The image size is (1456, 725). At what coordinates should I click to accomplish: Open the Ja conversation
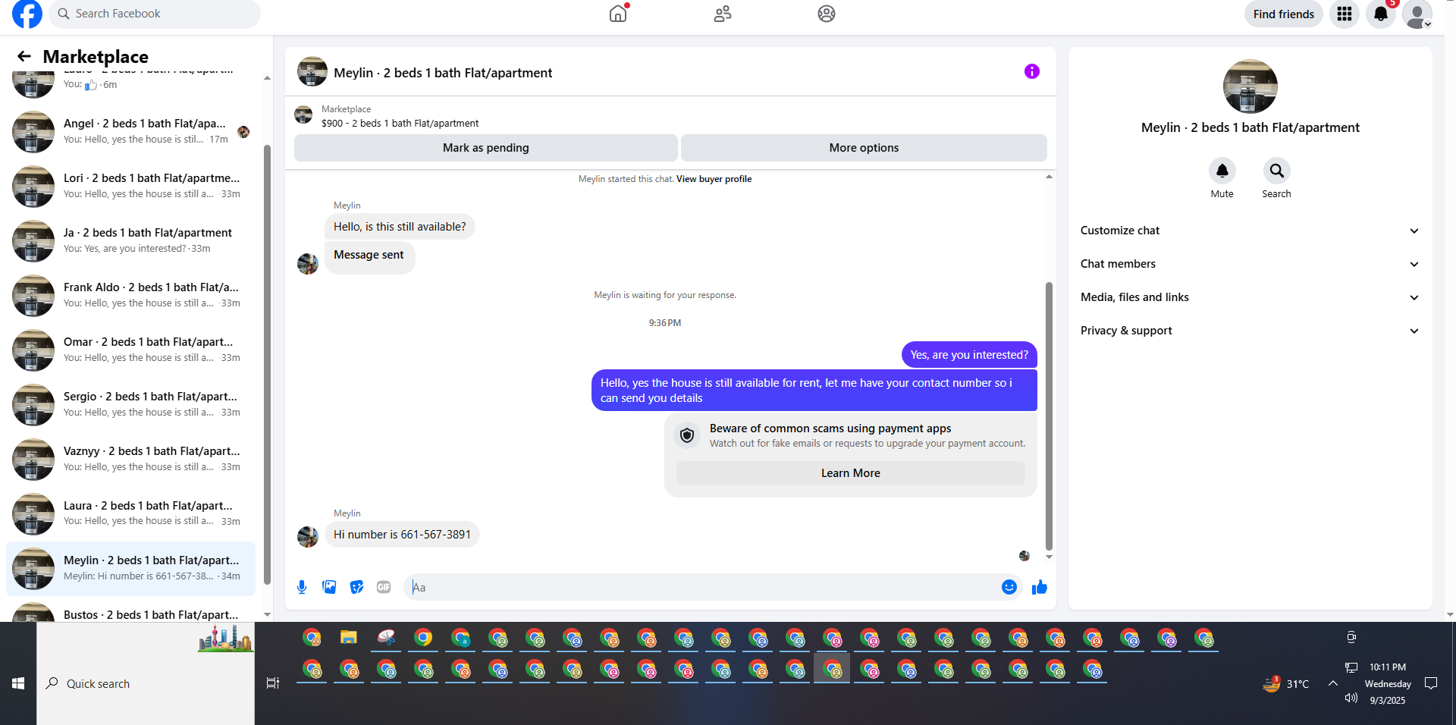click(x=130, y=241)
